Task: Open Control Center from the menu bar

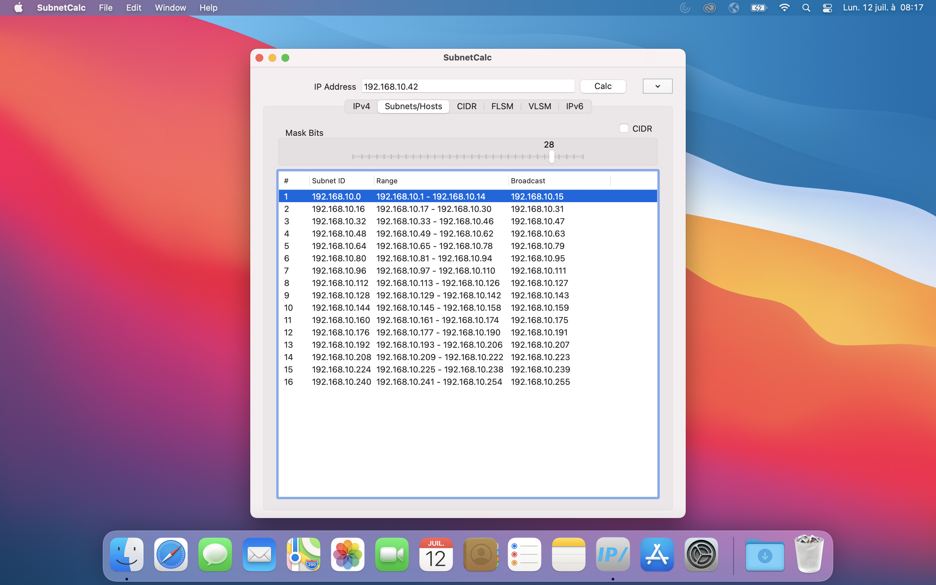Action: pyautogui.click(x=827, y=8)
